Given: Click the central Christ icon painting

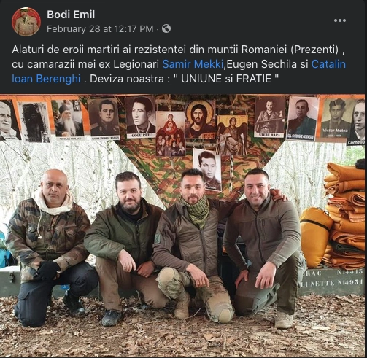Looking at the screenshot, I should click(200, 119).
